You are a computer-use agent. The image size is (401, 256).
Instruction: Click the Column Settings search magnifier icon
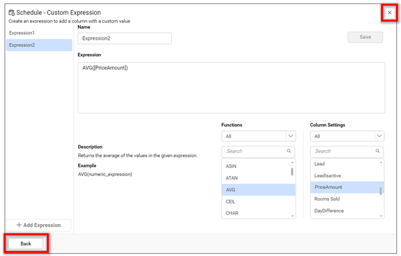(378, 151)
